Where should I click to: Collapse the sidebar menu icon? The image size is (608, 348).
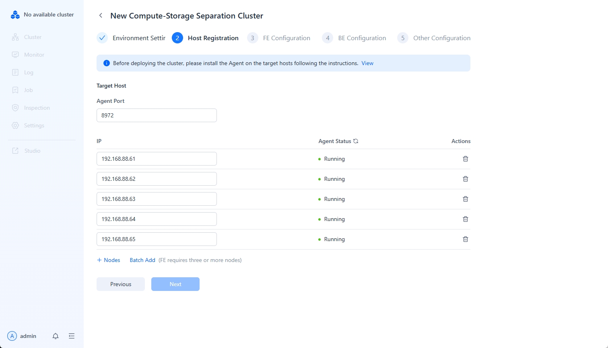pyautogui.click(x=72, y=336)
